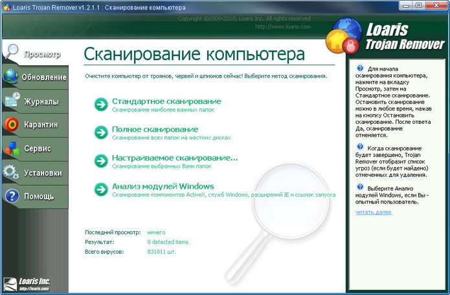Screen dimensions: 450x295
Task: Click 'Сканирование наиболее важных папок' description
Action: (163, 110)
